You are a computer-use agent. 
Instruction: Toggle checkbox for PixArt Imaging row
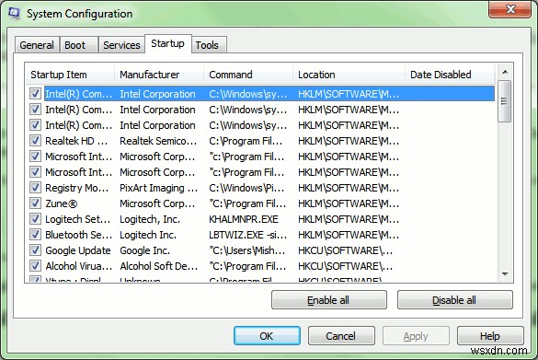point(35,188)
